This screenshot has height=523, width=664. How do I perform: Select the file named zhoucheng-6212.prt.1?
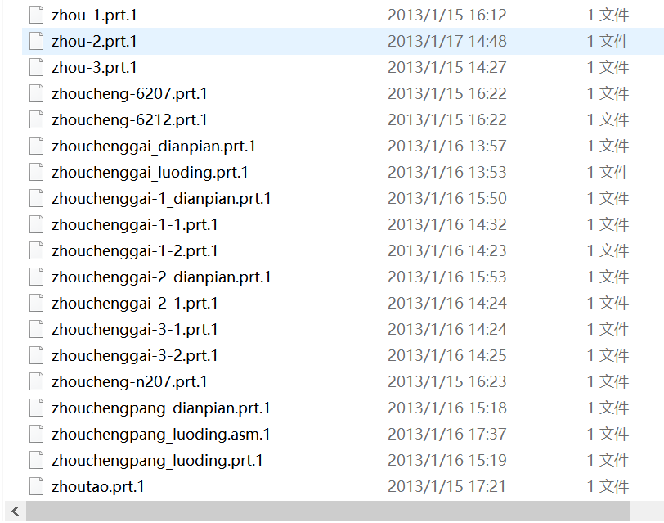click(129, 119)
